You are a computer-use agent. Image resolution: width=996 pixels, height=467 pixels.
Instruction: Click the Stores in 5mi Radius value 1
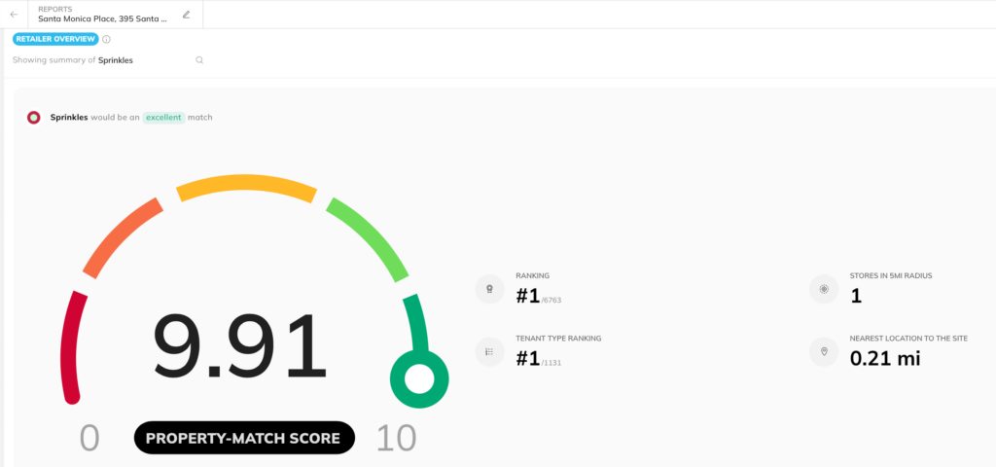click(x=856, y=296)
